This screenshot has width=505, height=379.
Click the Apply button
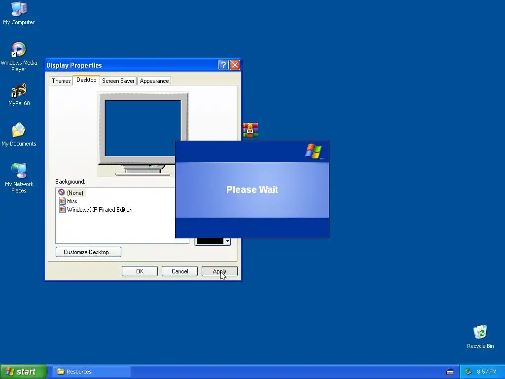pyautogui.click(x=219, y=271)
